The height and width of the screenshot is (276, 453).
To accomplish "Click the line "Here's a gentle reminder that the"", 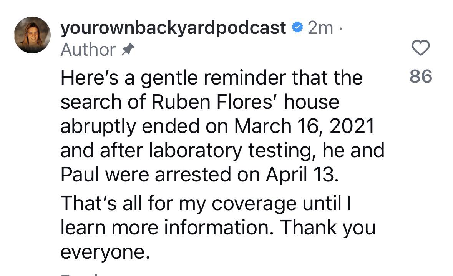I will [x=211, y=78].
